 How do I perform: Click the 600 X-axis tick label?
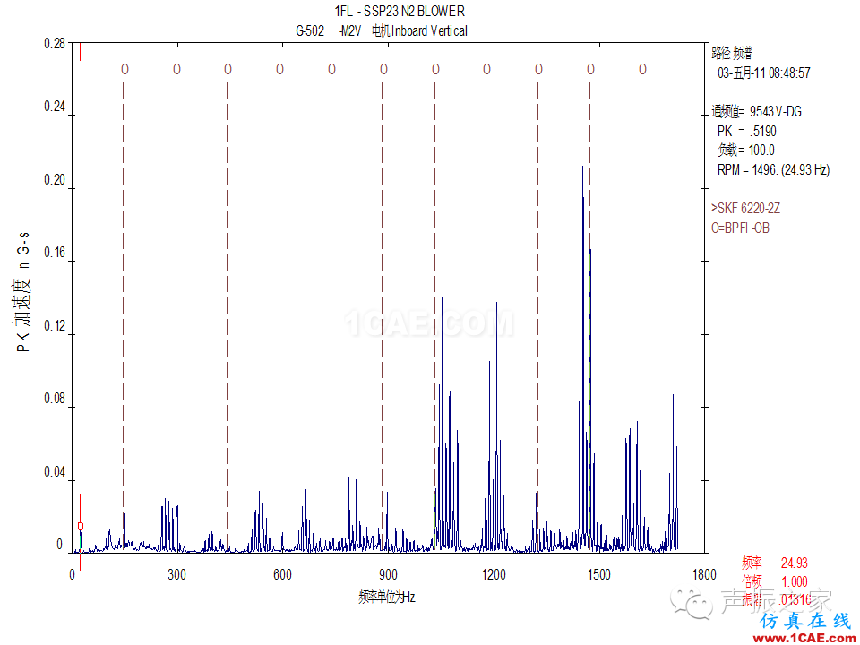point(282,575)
